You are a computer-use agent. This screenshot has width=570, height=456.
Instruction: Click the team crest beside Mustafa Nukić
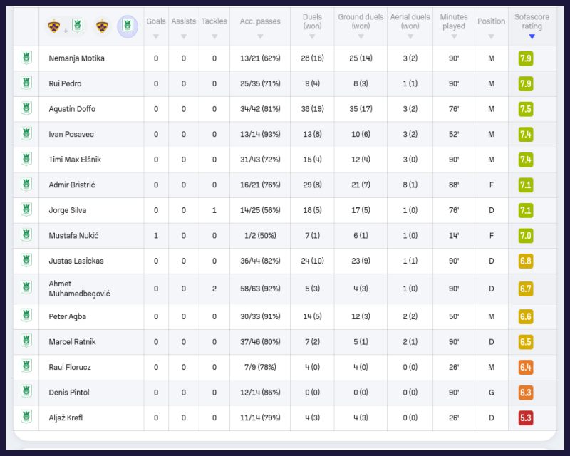pyautogui.click(x=26, y=235)
